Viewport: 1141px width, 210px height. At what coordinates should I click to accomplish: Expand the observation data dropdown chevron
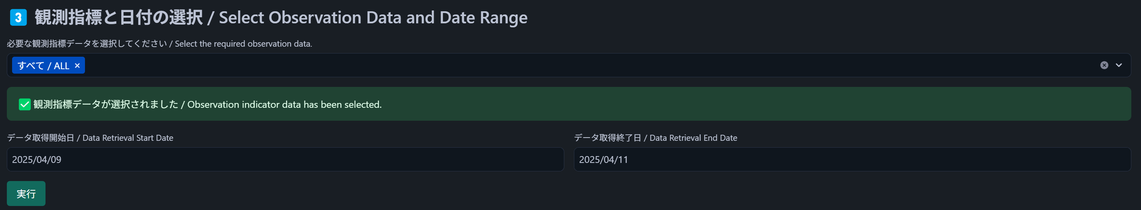1119,65
